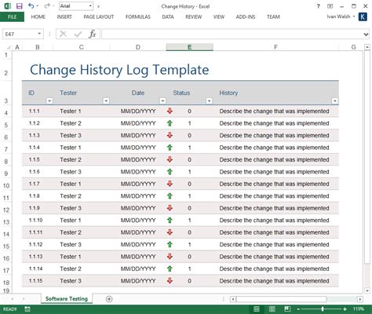Image resolution: width=372 pixels, height=314 pixels.
Task: Open the Tester column filter dropdown
Action: pos(106,100)
